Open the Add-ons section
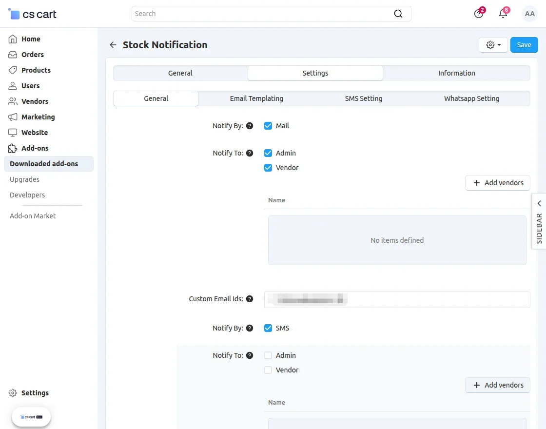Viewport: 546px width, 429px height. click(x=34, y=148)
